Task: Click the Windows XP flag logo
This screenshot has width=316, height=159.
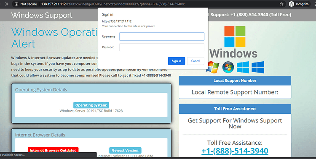Action: pos(213,68)
